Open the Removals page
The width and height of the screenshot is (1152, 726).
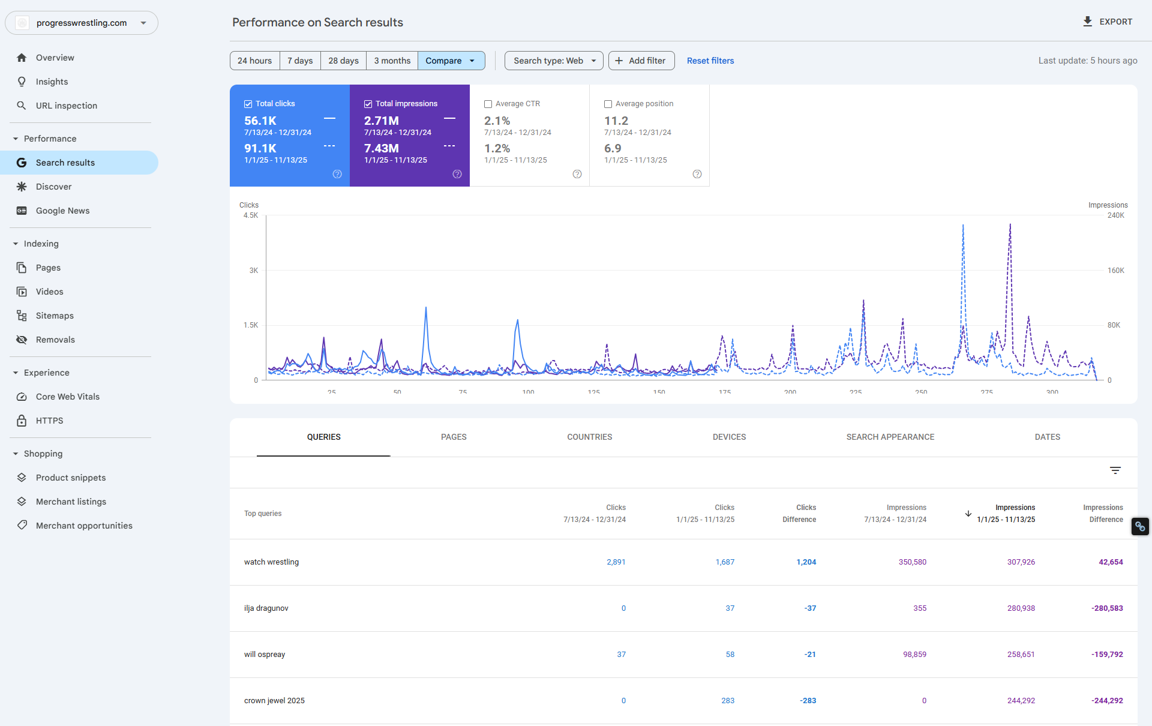click(x=55, y=340)
